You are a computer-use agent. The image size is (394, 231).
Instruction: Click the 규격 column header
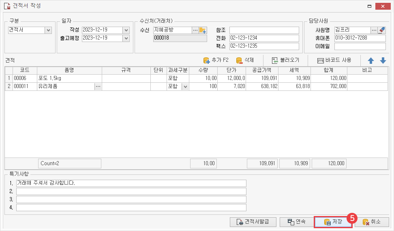pyautogui.click(x=126, y=70)
